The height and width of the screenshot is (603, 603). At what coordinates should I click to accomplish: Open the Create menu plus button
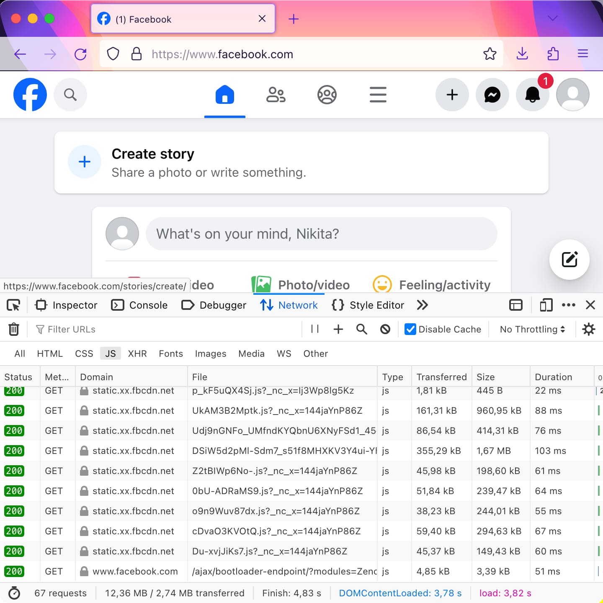click(x=452, y=95)
